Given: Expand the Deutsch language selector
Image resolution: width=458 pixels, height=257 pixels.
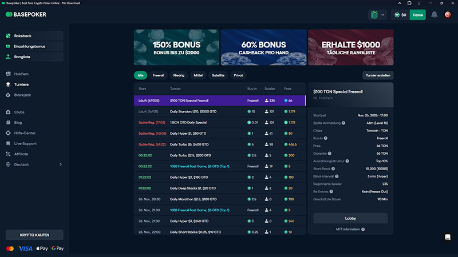Looking at the screenshot, I should tap(34, 164).
